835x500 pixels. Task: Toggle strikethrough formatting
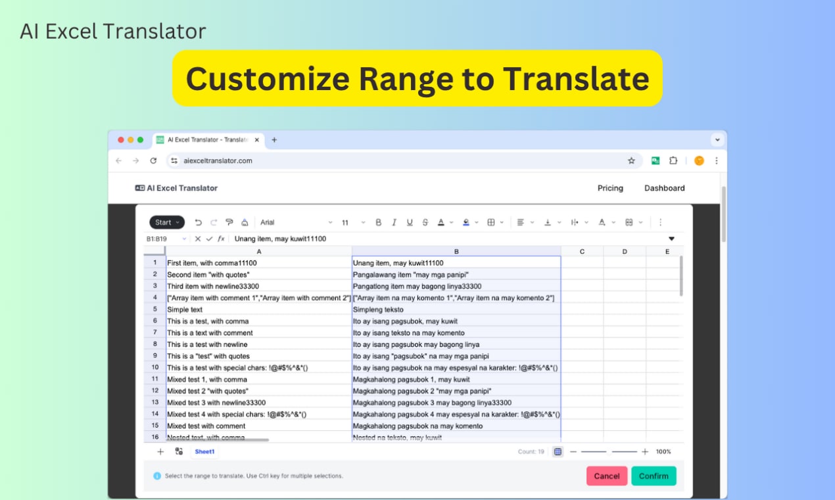(x=425, y=222)
